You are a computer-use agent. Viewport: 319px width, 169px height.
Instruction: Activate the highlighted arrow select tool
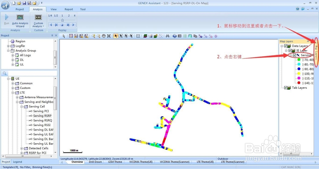coord(115,36)
